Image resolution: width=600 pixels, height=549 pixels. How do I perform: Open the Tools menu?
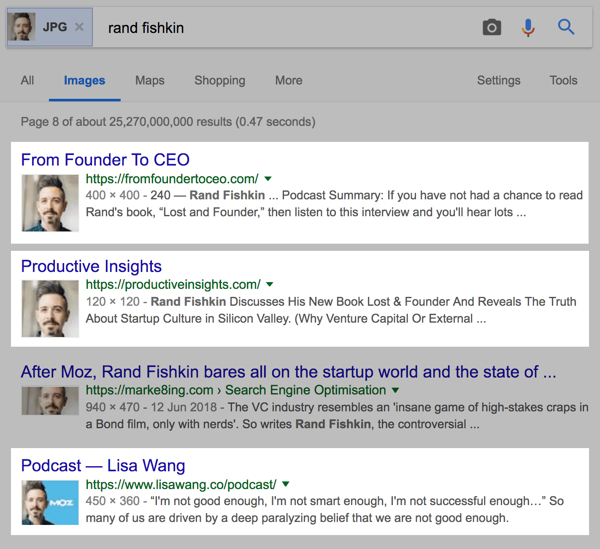point(563,80)
